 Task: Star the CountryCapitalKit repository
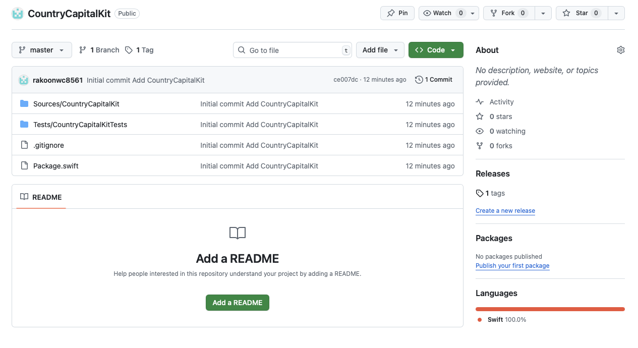582,13
